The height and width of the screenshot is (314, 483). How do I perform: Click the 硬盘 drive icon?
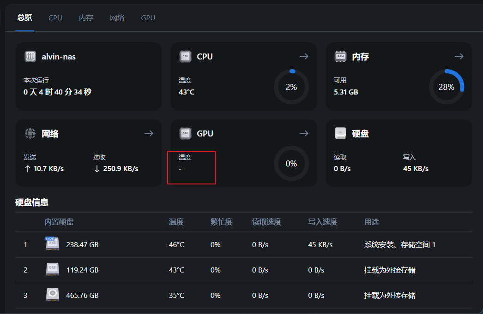(340, 134)
